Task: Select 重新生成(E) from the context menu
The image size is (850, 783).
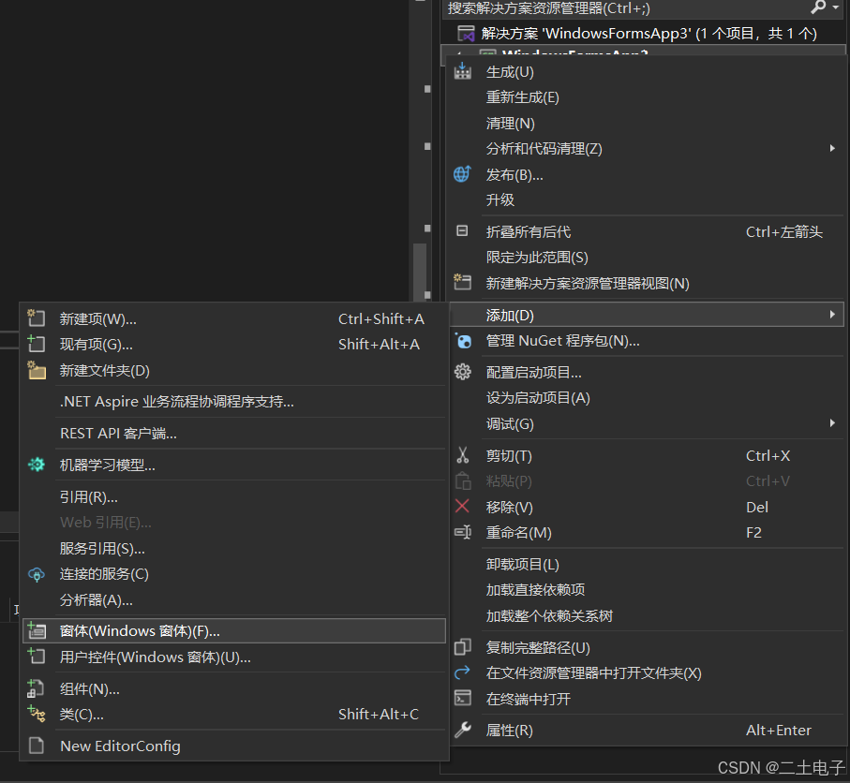Action: pos(647,97)
